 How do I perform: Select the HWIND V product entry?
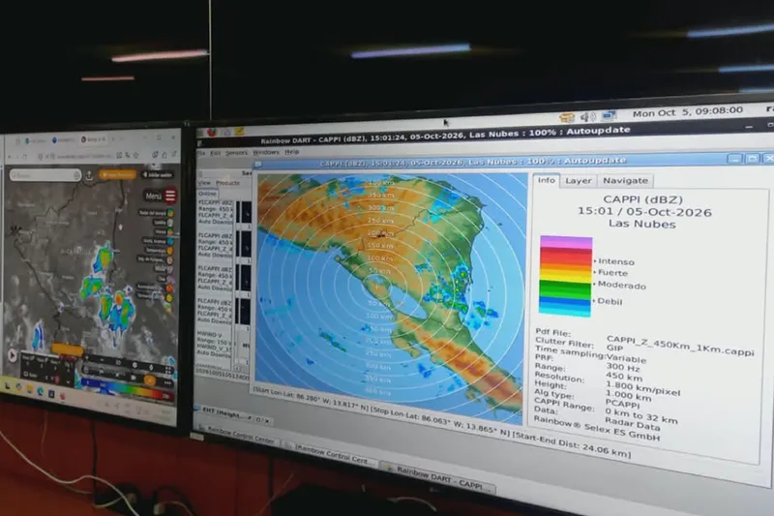click(x=214, y=344)
